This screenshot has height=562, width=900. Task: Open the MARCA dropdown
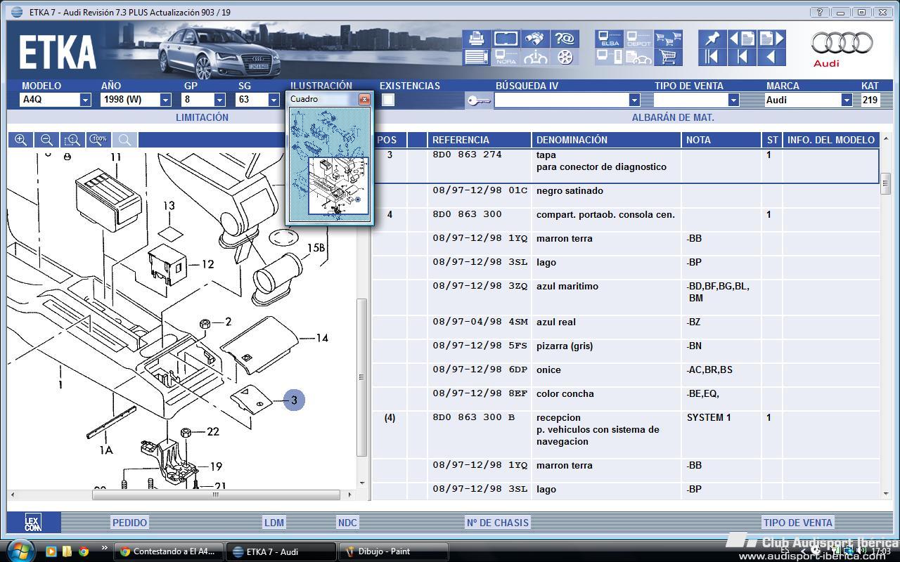coord(847,100)
